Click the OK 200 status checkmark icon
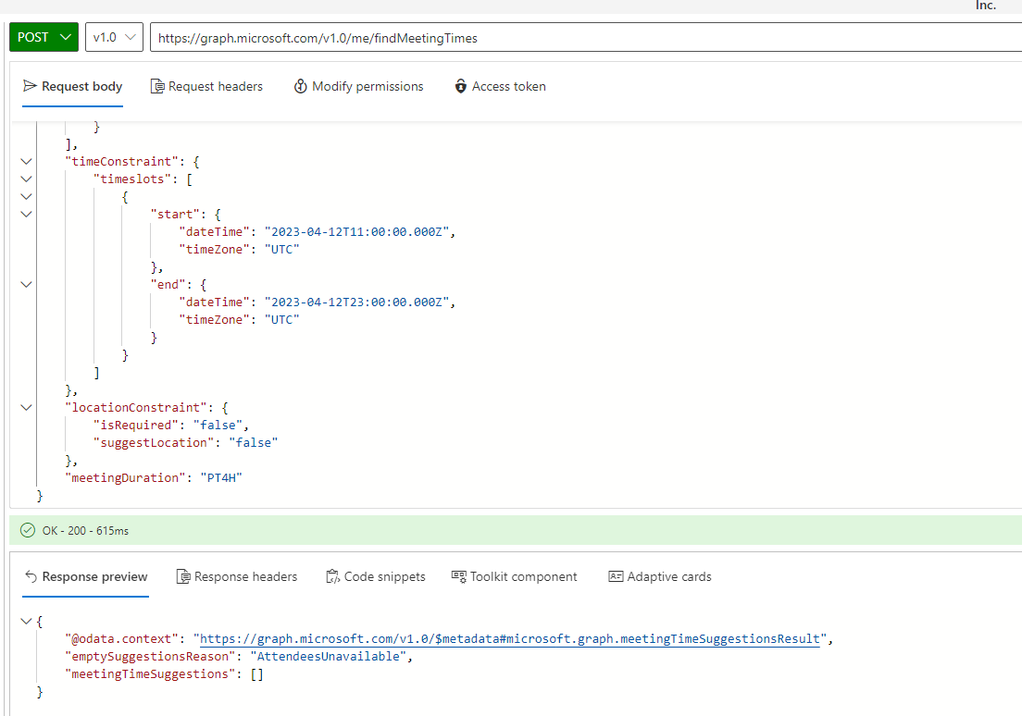The height and width of the screenshot is (716, 1022). pyautogui.click(x=28, y=530)
